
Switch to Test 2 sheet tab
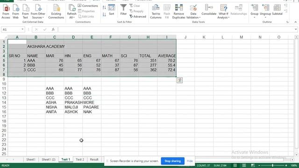pos(80,160)
